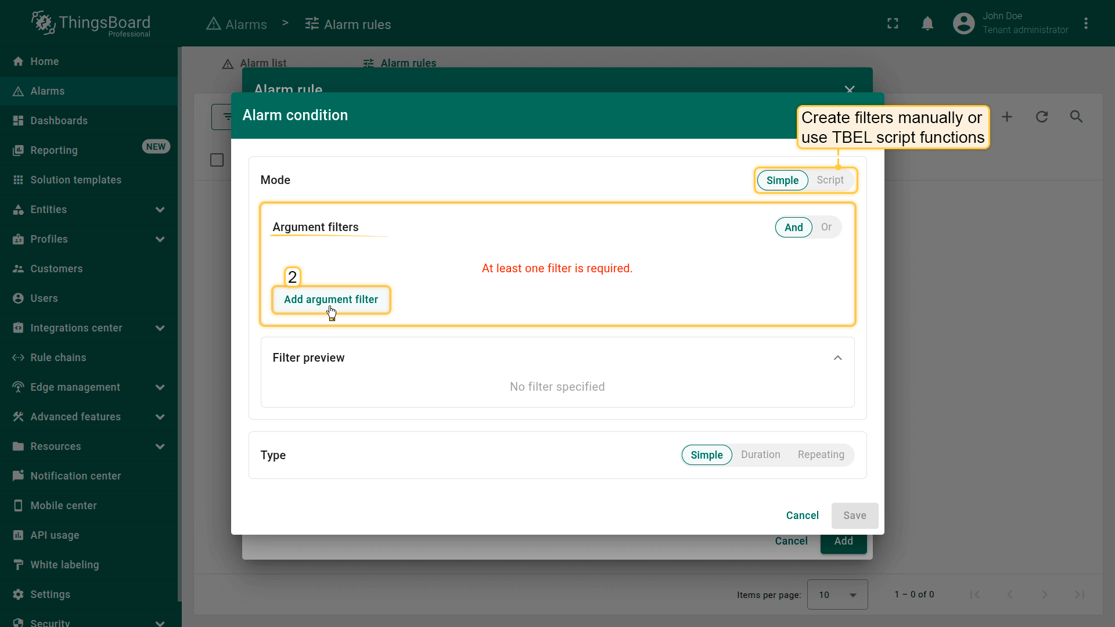Viewport: 1115px width, 627px height.
Task: Select the Or argument filter operator
Action: tap(826, 227)
